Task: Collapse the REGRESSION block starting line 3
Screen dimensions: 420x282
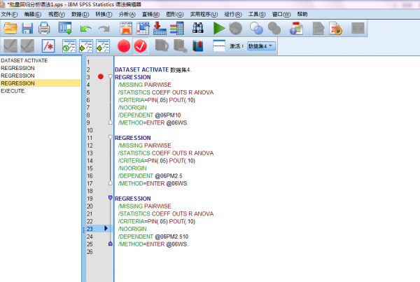Action: pyautogui.click(x=111, y=76)
